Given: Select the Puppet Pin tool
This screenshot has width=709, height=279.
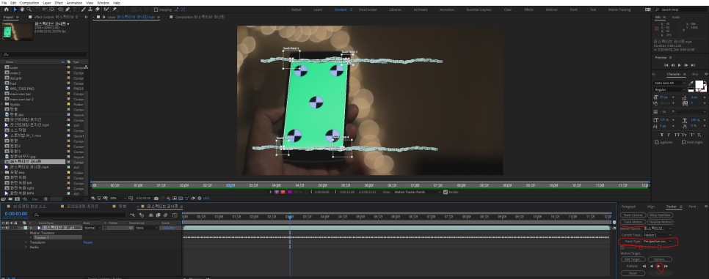Looking at the screenshot, I should [x=114, y=10].
